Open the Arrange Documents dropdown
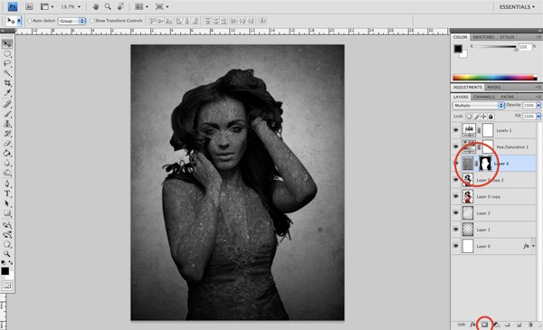 coord(141,6)
